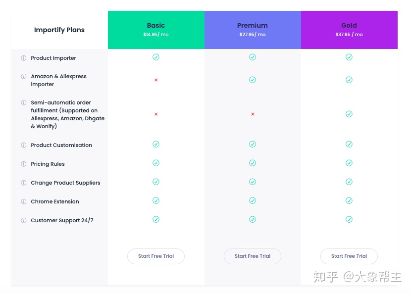Click info icon beside Product Importer
The width and height of the screenshot is (412, 293).
23,58
